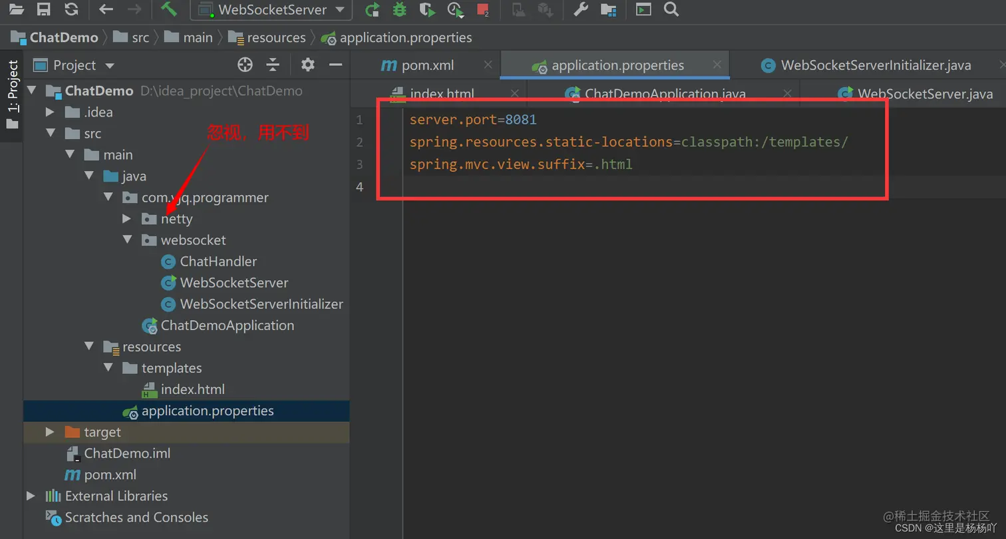Run WebSocketServer with the green rerun icon
The width and height of the screenshot is (1006, 539).
pos(373,9)
